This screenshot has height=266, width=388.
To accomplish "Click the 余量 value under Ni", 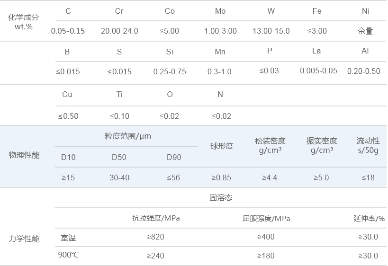I will point(365,31).
